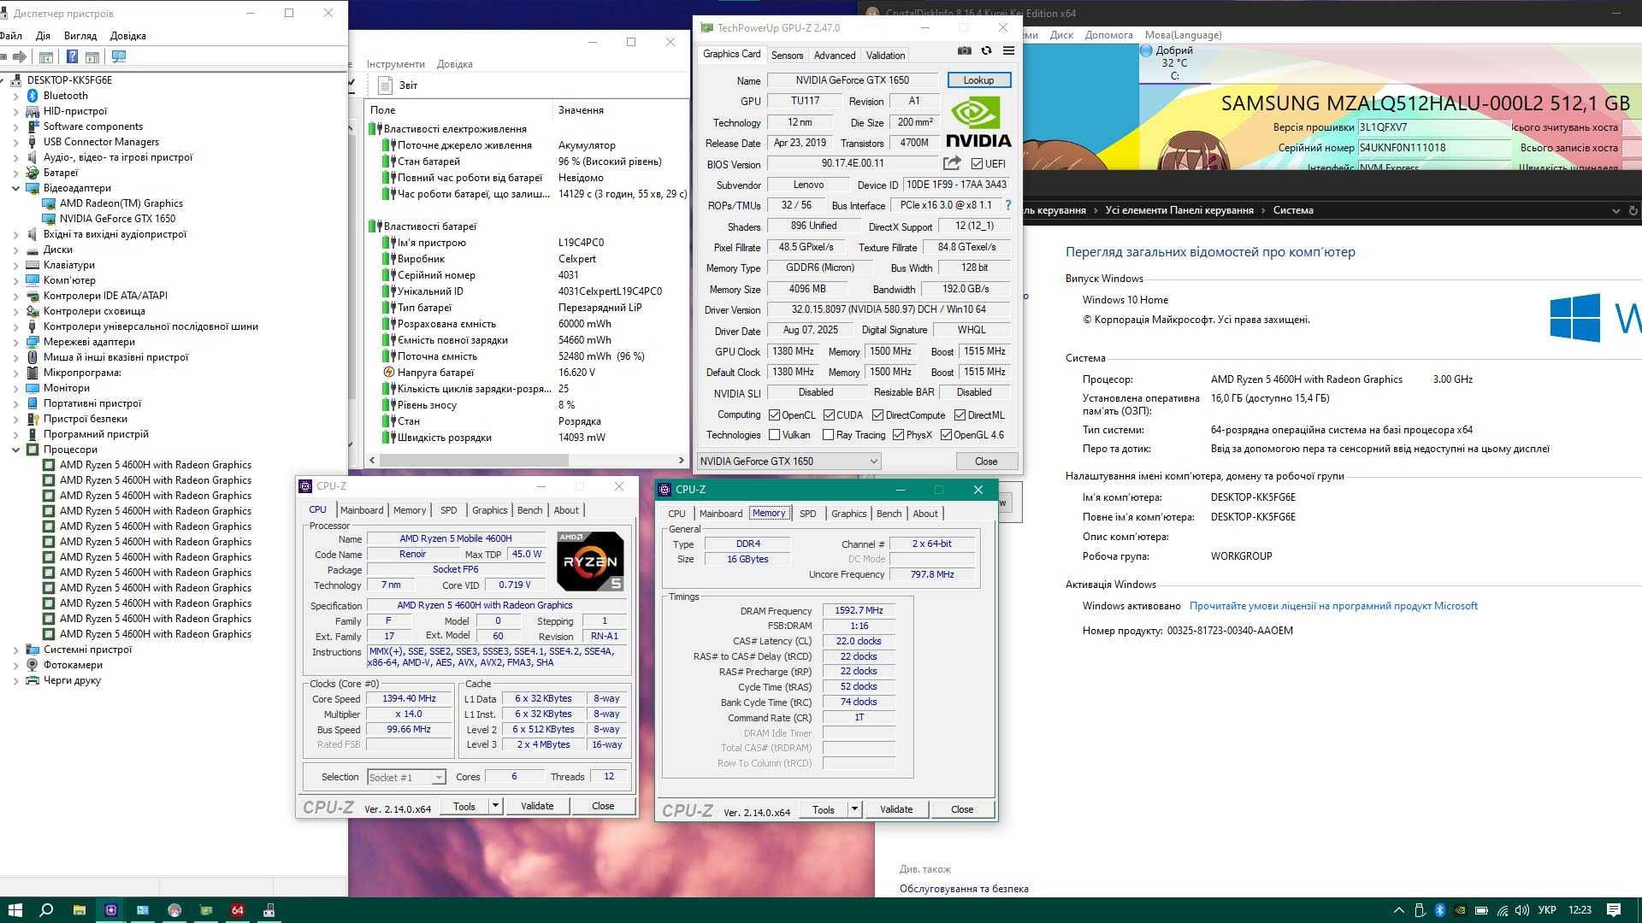Toggle DirectML checkbox in GPU-Z
Viewport: 1642px width, 923px height.
pyautogui.click(x=960, y=415)
